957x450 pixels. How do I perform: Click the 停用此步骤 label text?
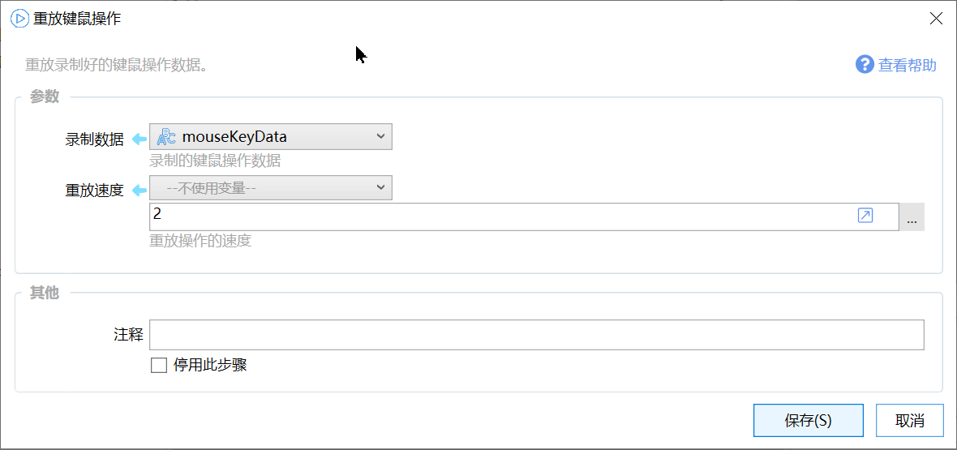pyautogui.click(x=210, y=365)
